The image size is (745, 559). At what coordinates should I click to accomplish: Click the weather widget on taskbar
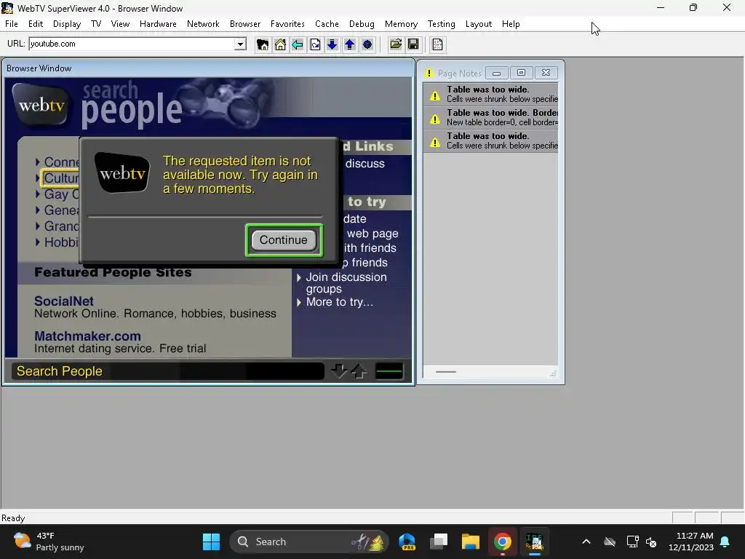click(x=49, y=542)
